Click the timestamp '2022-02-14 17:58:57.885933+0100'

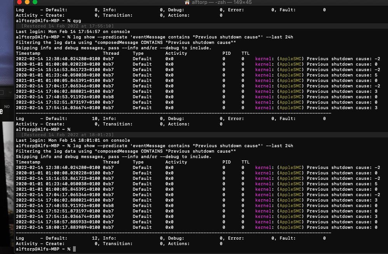(58, 222)
